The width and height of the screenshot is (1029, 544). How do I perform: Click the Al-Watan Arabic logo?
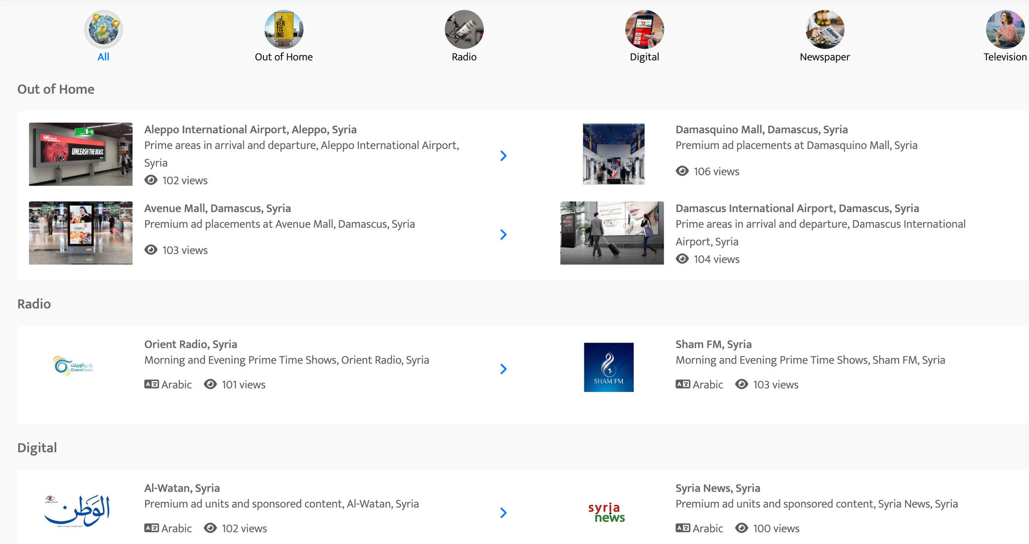click(77, 511)
